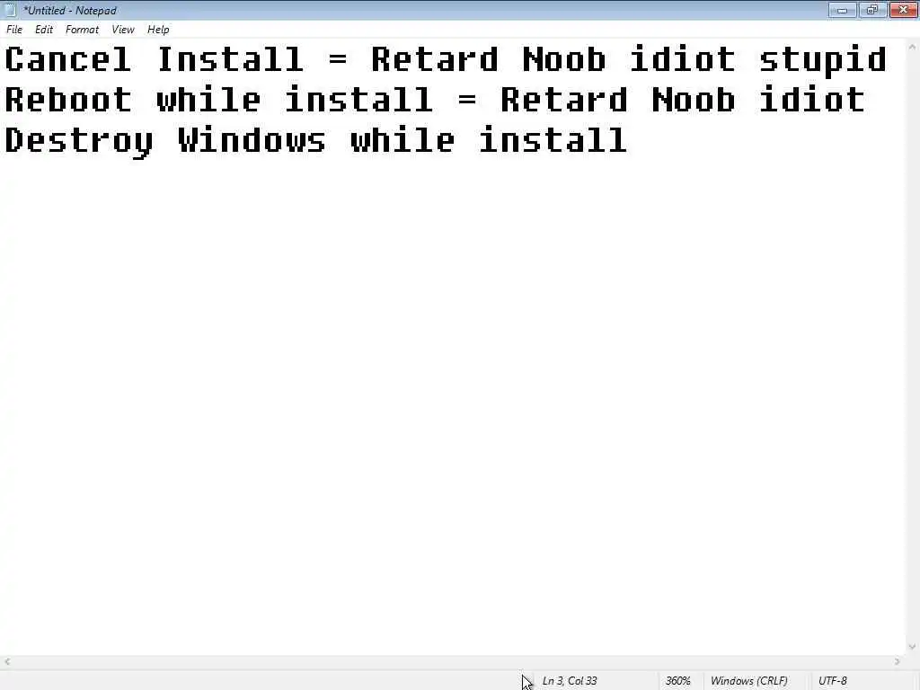Click the horizontal scrollbar left arrow
The width and height of the screenshot is (920, 690).
7,662
